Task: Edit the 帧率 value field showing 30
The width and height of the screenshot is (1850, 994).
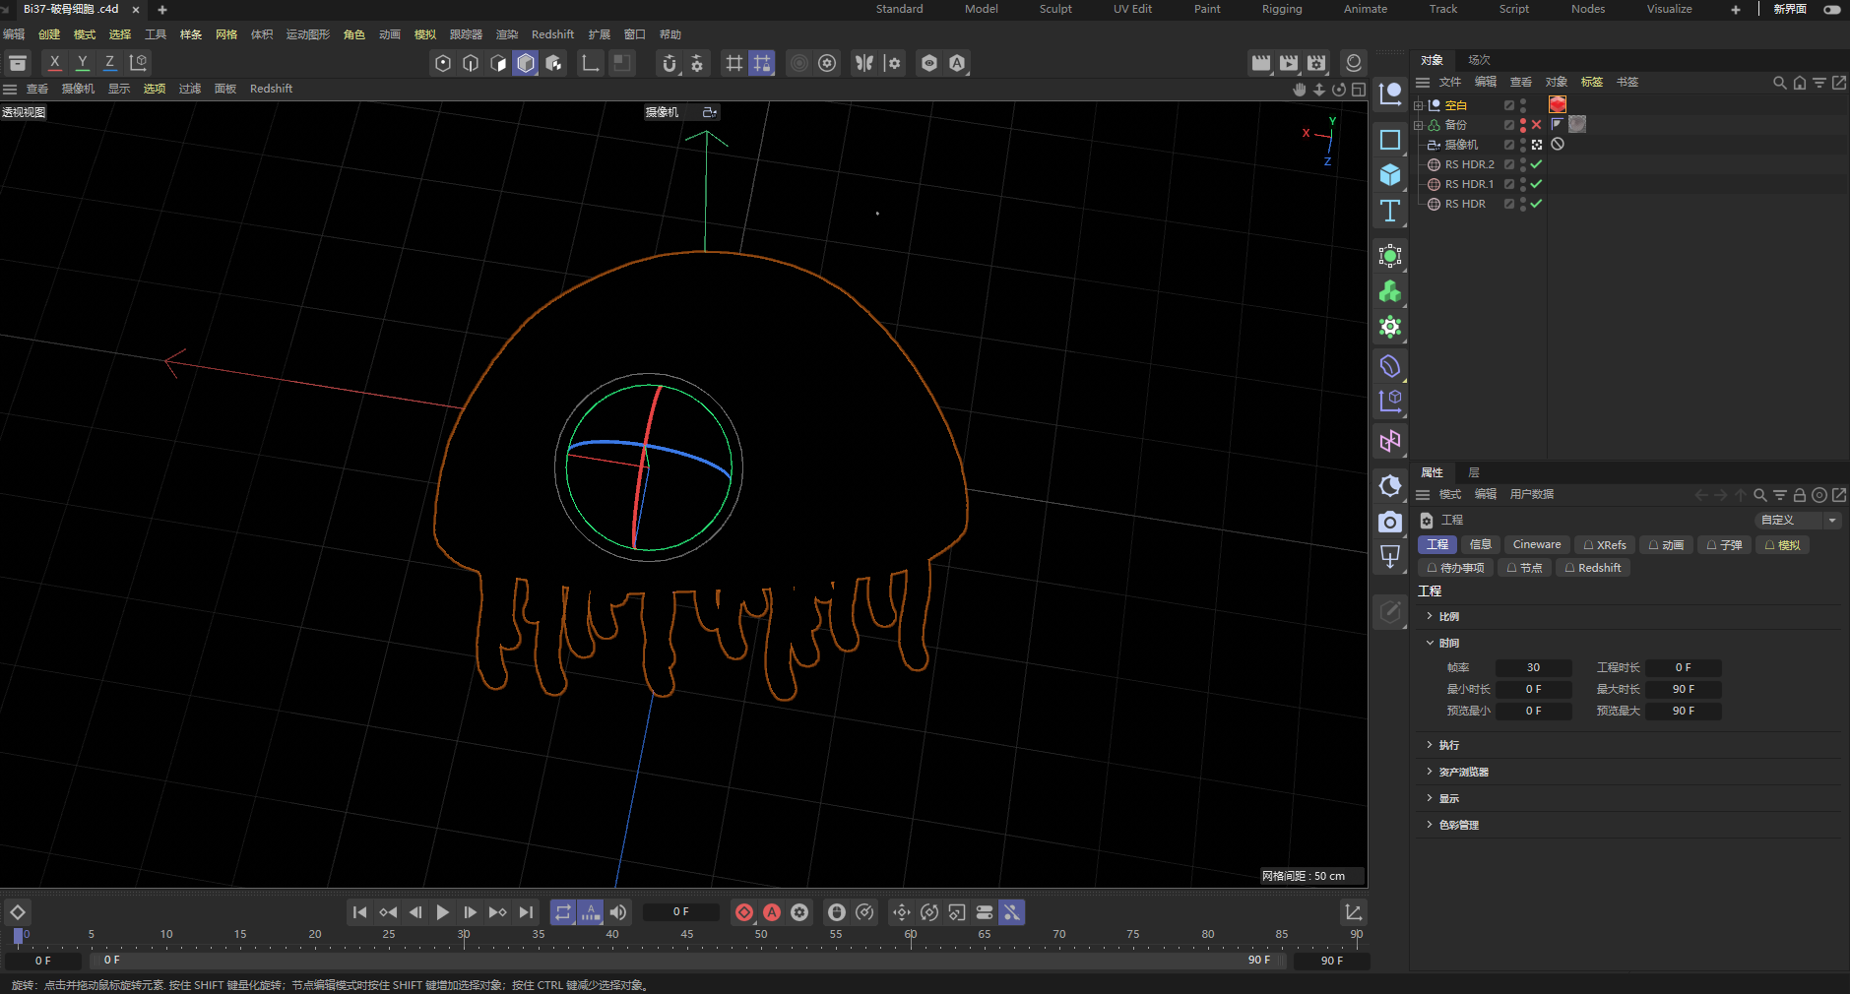Action: (x=1533, y=667)
